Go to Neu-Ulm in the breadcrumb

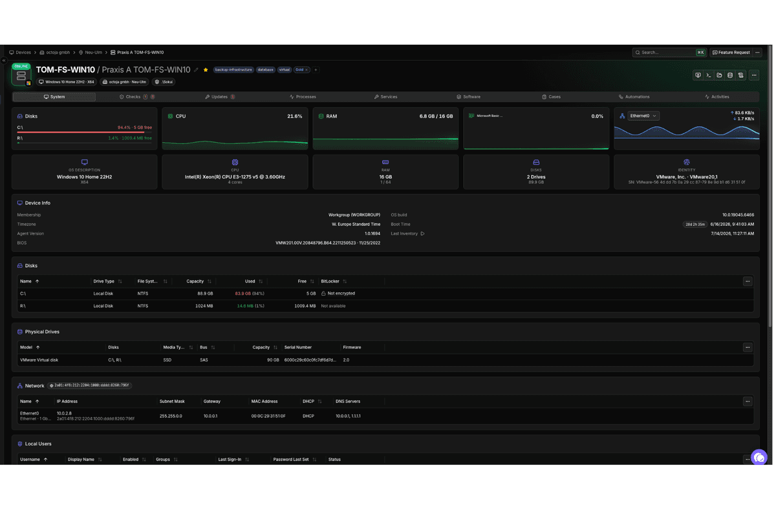pos(91,52)
